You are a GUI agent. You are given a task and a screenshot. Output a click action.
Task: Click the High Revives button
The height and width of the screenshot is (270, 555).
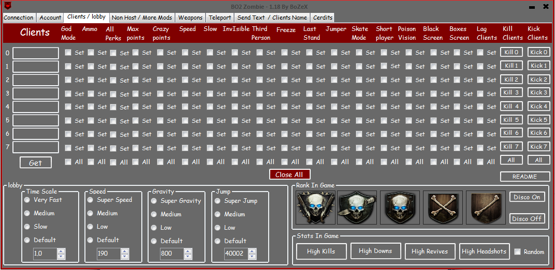(x=430, y=251)
